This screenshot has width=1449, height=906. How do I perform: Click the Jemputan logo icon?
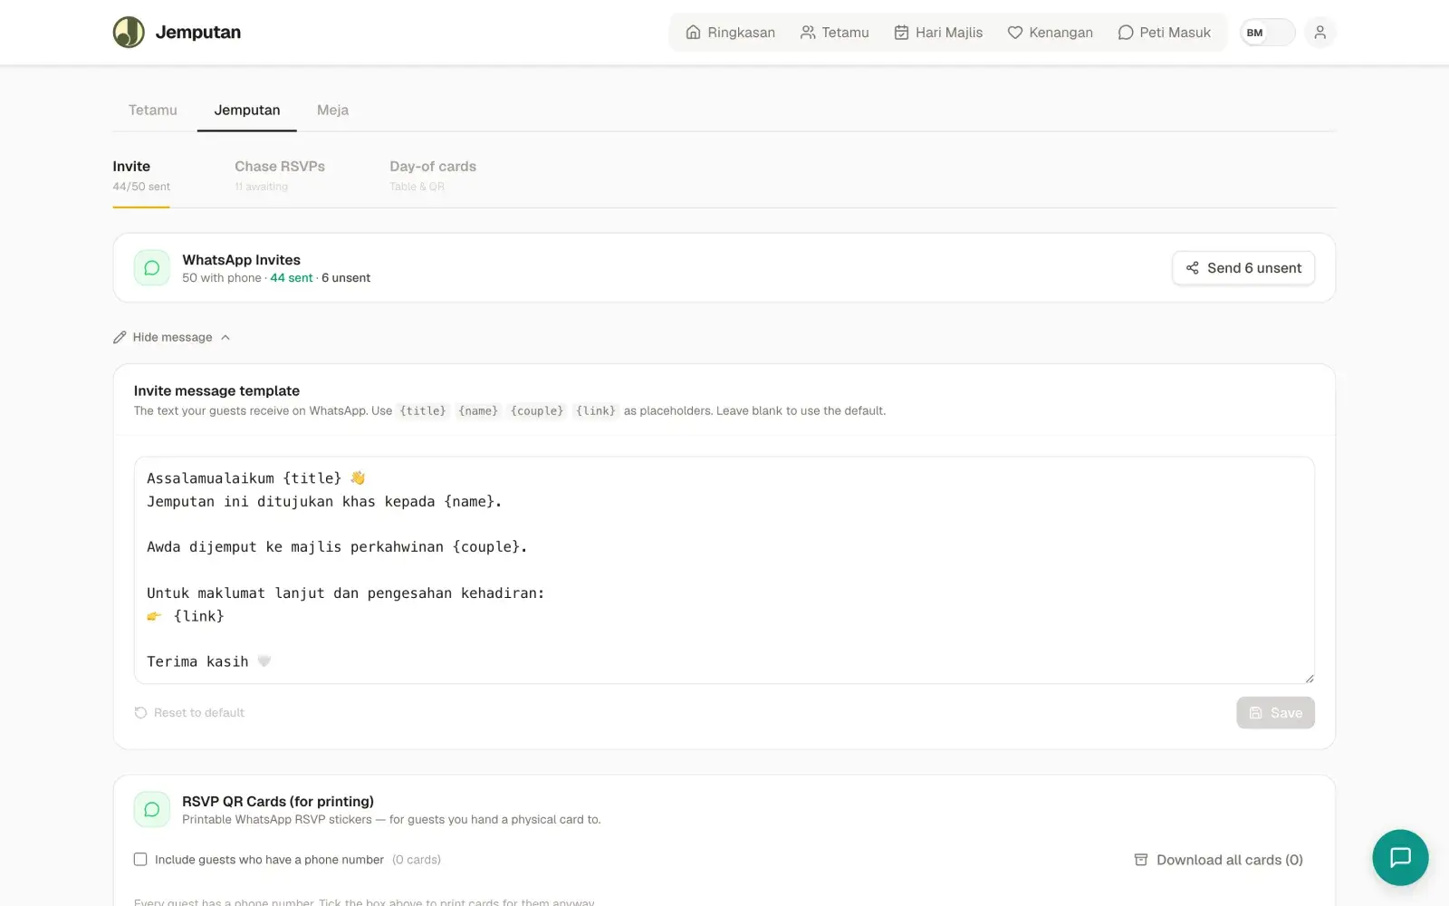[129, 32]
